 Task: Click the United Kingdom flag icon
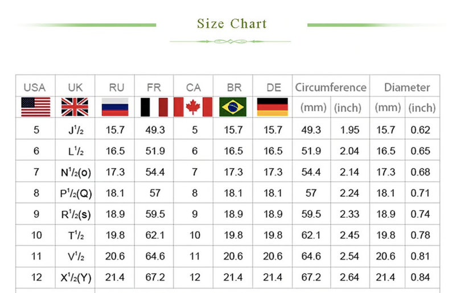[x=75, y=107]
